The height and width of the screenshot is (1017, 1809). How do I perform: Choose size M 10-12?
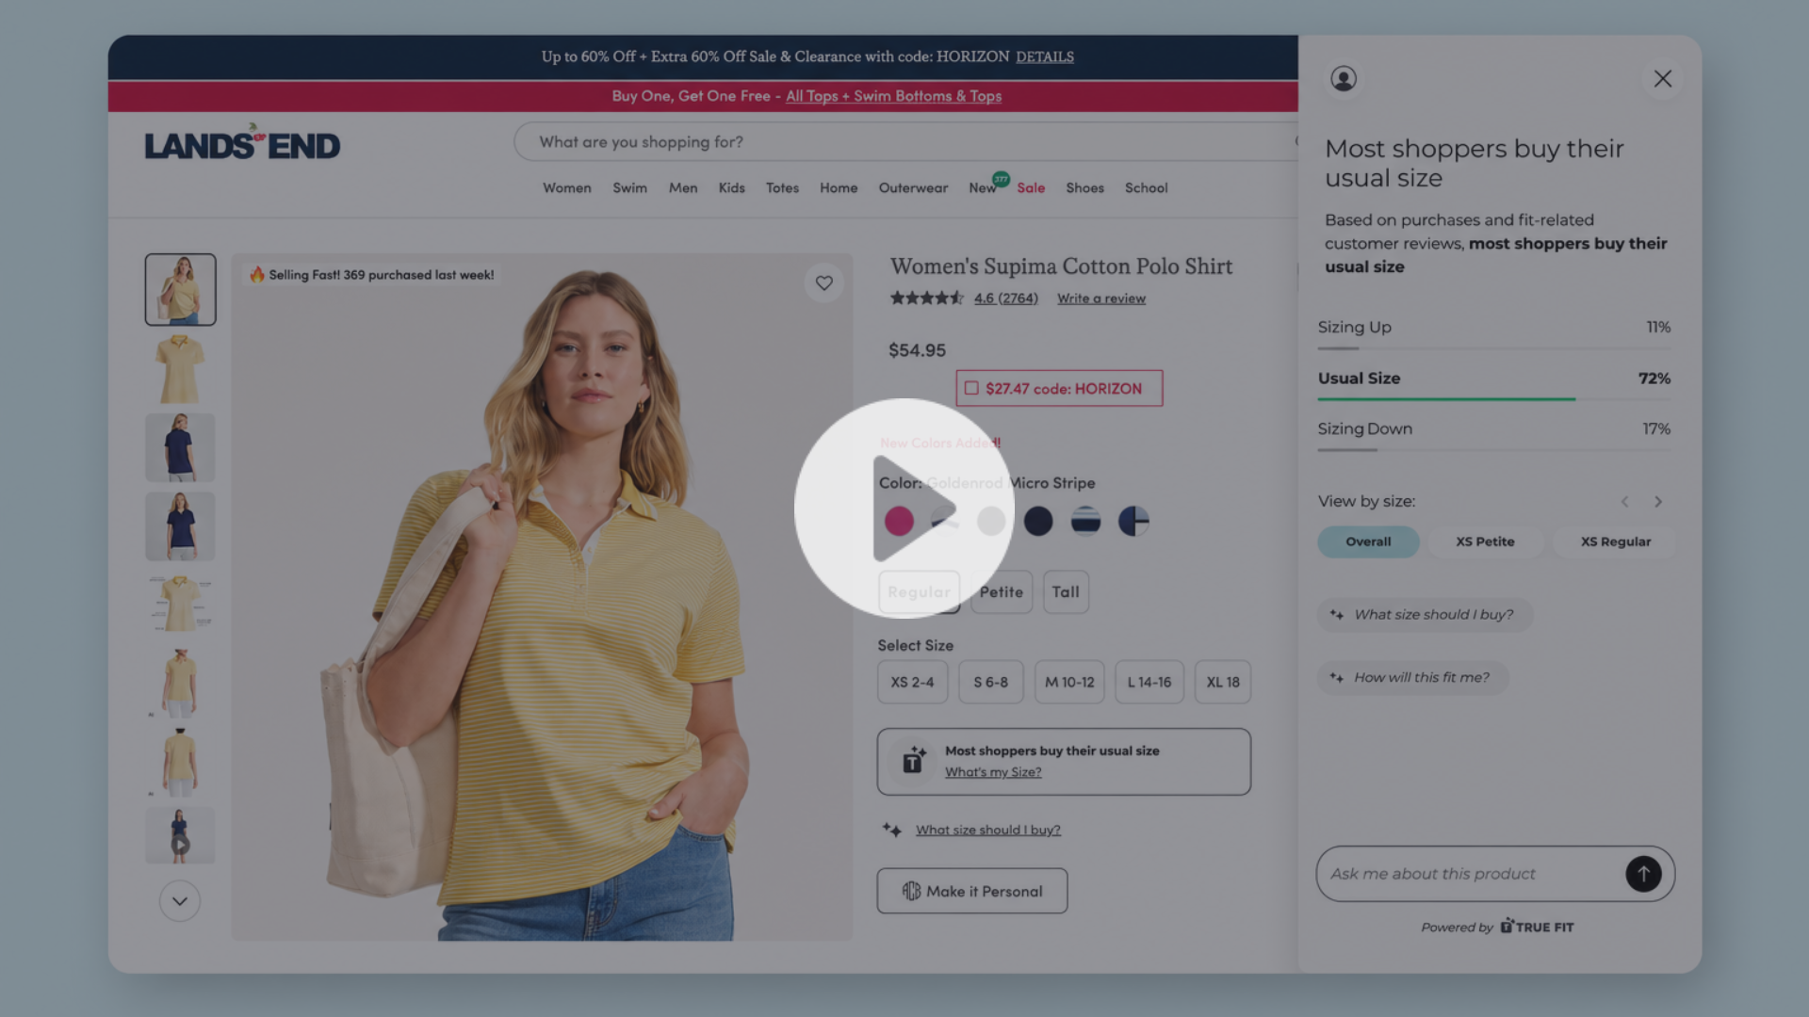[x=1069, y=682]
